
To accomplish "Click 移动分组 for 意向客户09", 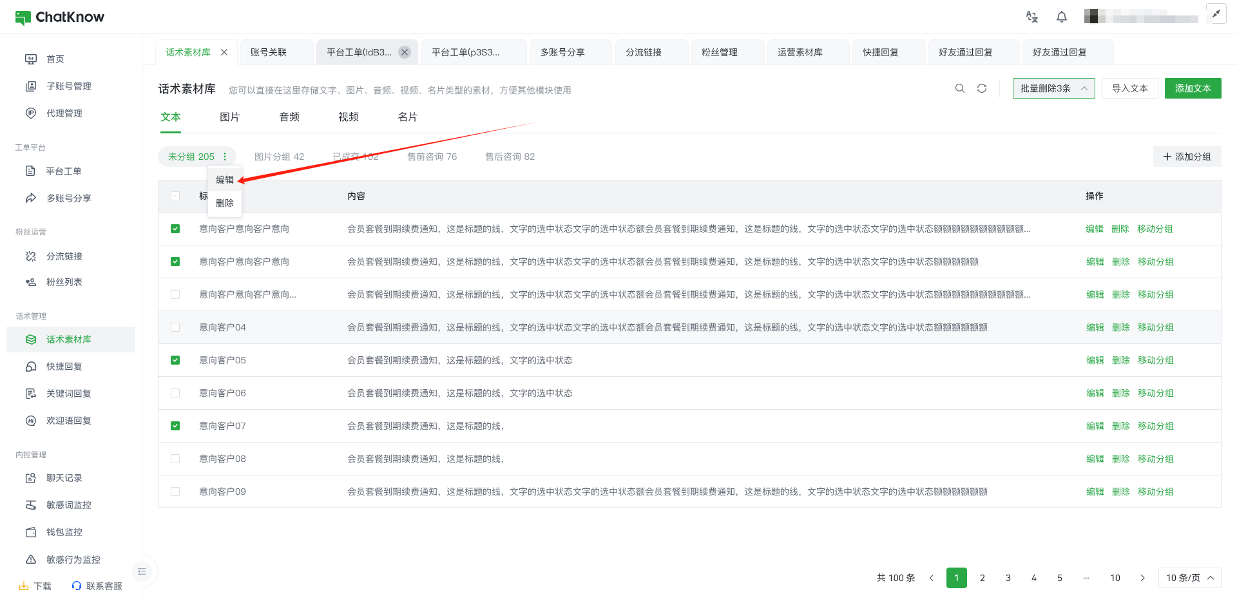I will click(1155, 492).
